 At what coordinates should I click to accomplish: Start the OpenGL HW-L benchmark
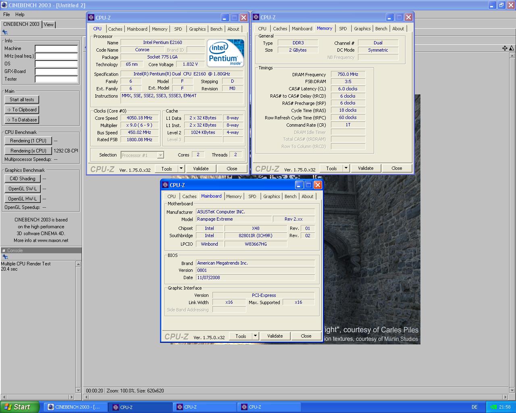point(23,199)
